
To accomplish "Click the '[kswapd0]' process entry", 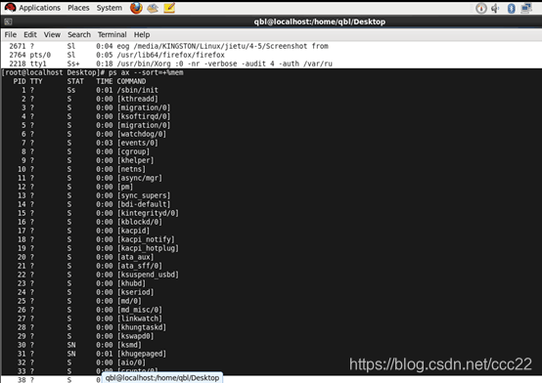I will (x=135, y=336).
